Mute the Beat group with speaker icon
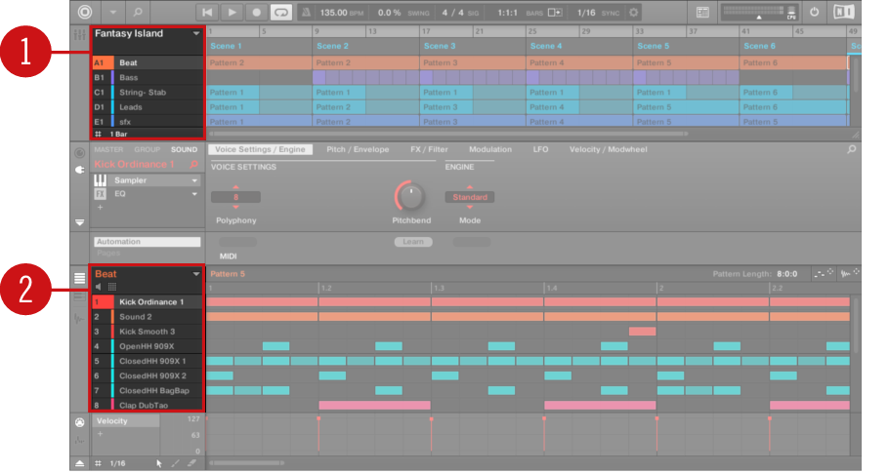This screenshot has width=889, height=473. (99, 287)
